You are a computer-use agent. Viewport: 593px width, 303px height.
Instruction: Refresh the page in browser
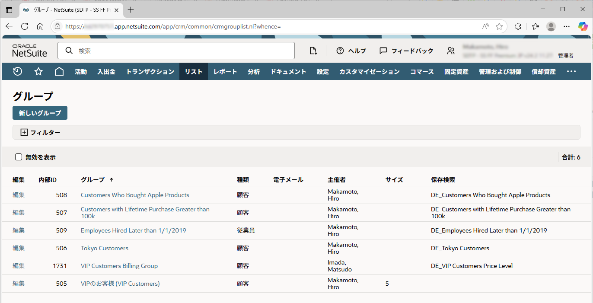[25, 26]
